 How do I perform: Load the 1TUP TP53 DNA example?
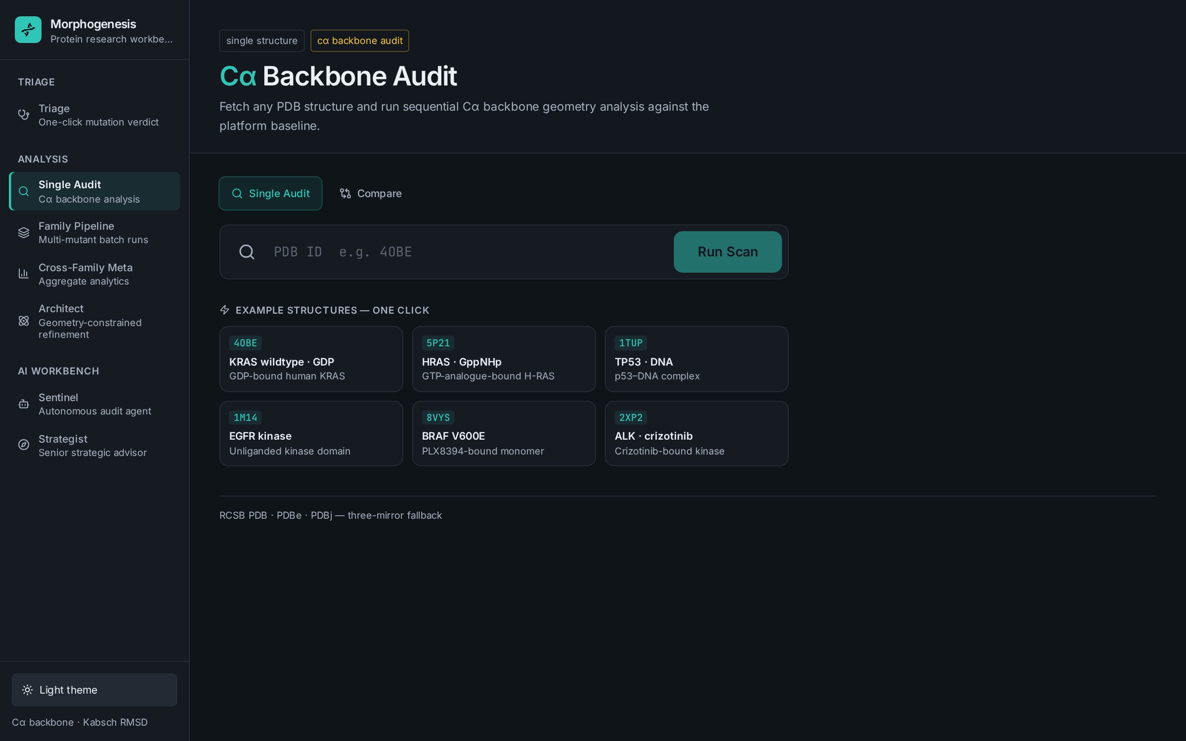click(x=696, y=359)
